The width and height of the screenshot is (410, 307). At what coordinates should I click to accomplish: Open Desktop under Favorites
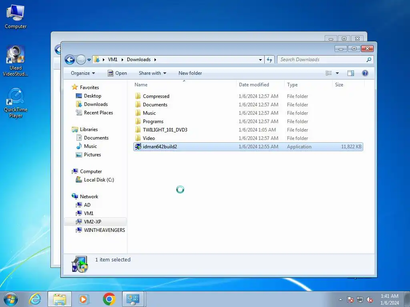coord(88,96)
